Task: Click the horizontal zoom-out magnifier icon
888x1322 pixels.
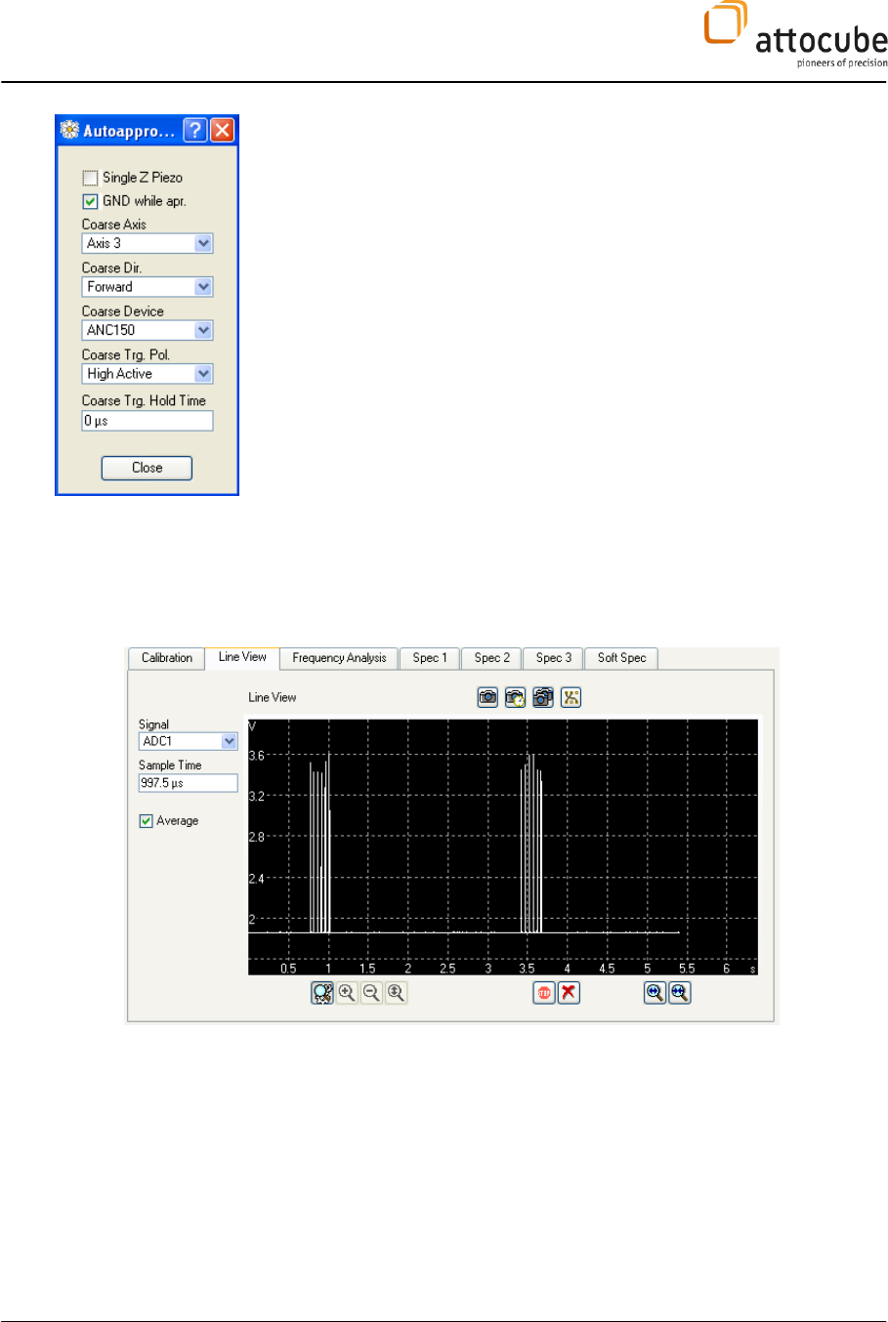Action: [679, 993]
